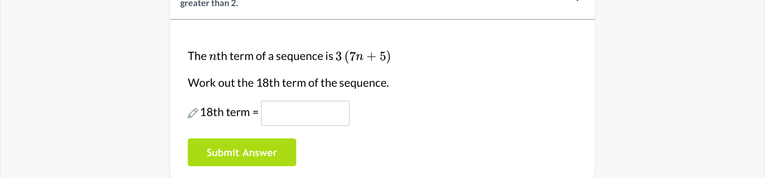This screenshot has height=178, width=765.
Task: Click the word "term" in the answer label
Action: pyautogui.click(x=238, y=112)
